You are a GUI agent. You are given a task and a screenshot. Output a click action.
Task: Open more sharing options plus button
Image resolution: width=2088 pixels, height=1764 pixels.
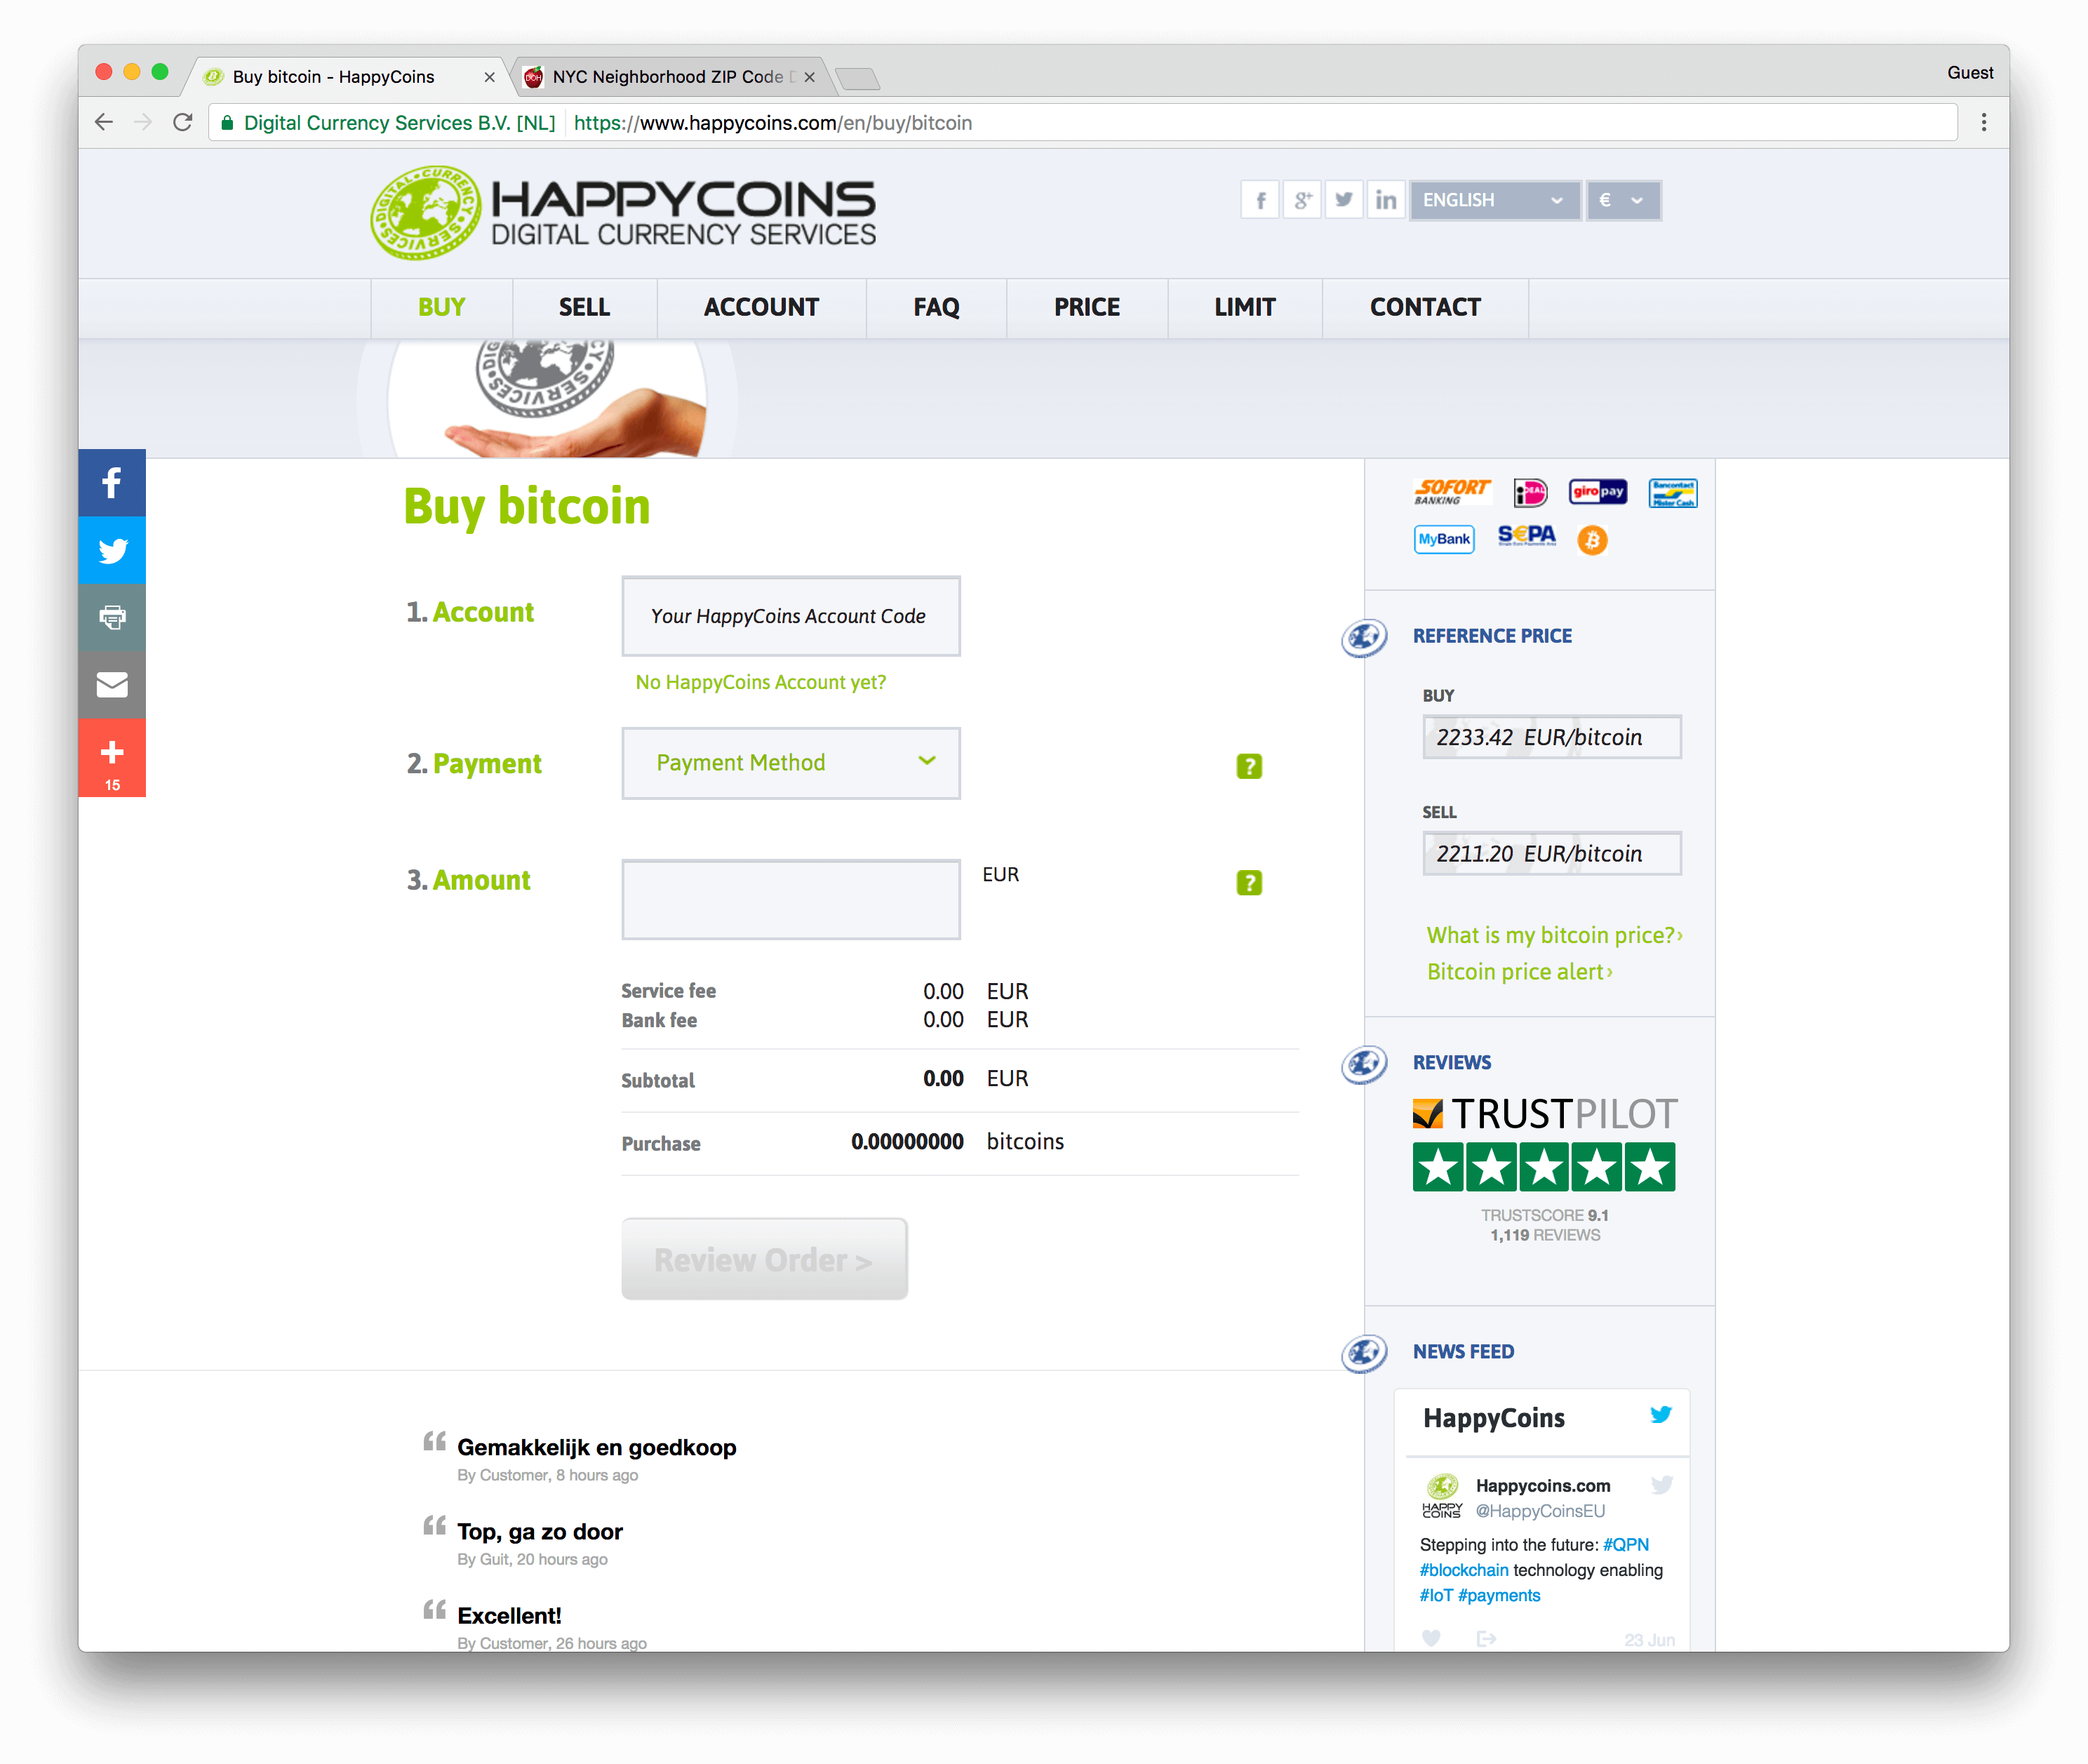(x=112, y=758)
